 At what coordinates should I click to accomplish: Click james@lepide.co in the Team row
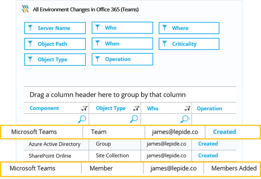click(x=175, y=132)
